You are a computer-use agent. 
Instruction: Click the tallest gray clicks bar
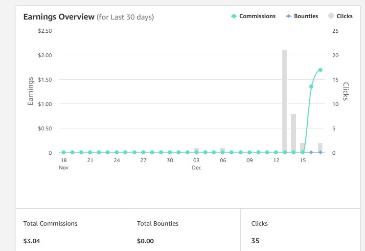285,101
